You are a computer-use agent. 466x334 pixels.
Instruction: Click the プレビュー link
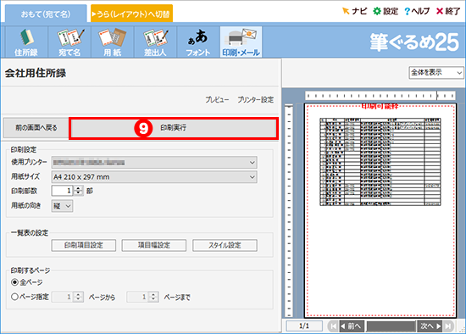(x=217, y=100)
